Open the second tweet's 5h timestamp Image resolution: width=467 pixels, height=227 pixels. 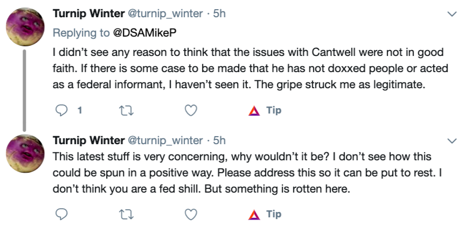pos(219,140)
